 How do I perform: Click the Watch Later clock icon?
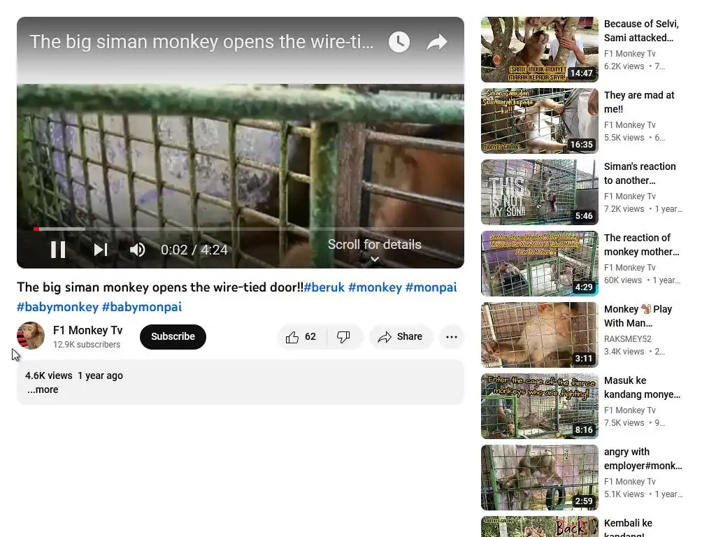pyautogui.click(x=399, y=42)
